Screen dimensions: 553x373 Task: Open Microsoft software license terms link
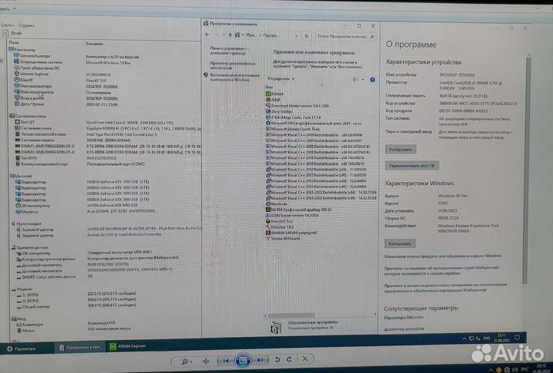coord(445,287)
